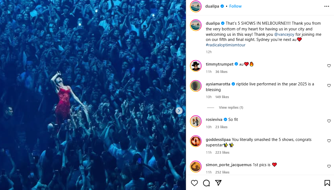Go to the next photo in carousel
The width and height of the screenshot is (334, 190).
tap(179, 111)
